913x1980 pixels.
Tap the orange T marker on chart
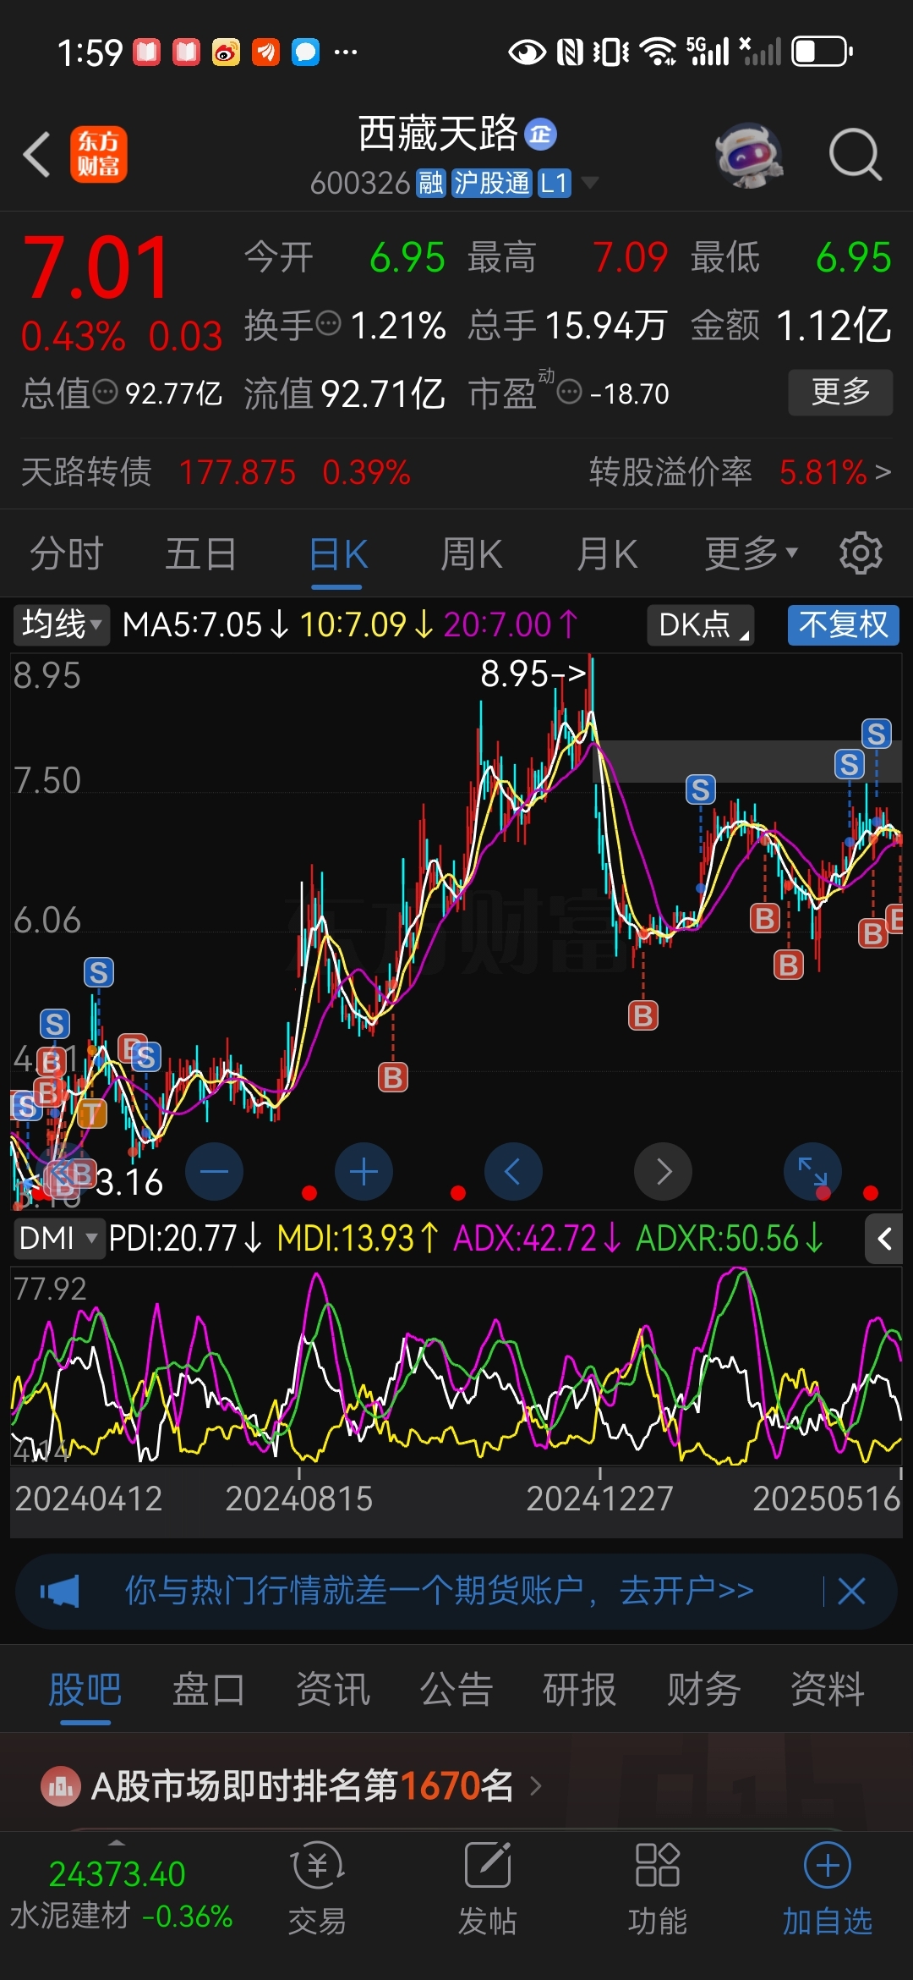pos(92,1113)
